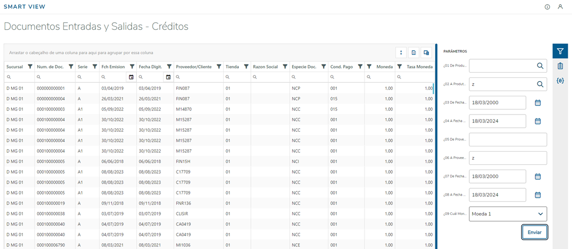The width and height of the screenshot is (572, 249).
Task: Sort by the Proveedor/Cliente column header
Action: point(193,67)
